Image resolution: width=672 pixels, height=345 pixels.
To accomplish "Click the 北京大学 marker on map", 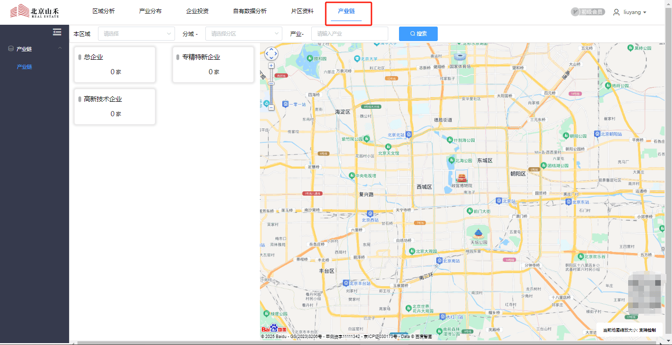I will point(357,59).
